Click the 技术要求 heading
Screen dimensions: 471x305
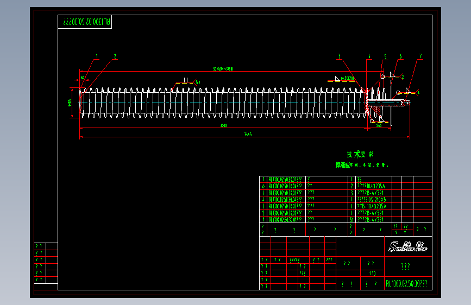coord(360,154)
